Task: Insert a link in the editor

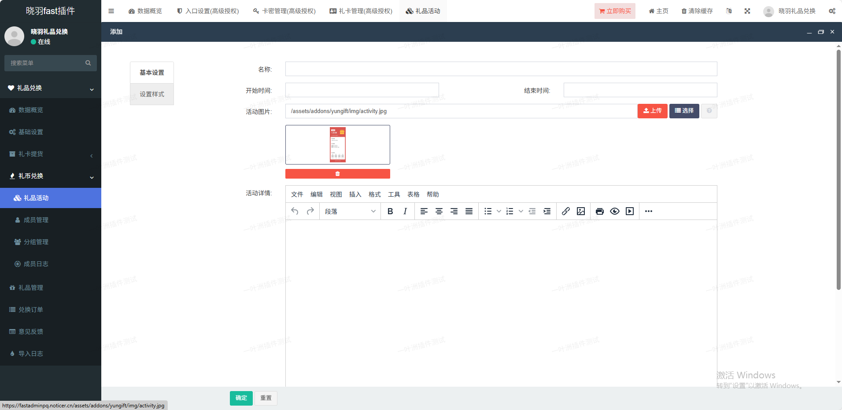Action: (x=566, y=212)
